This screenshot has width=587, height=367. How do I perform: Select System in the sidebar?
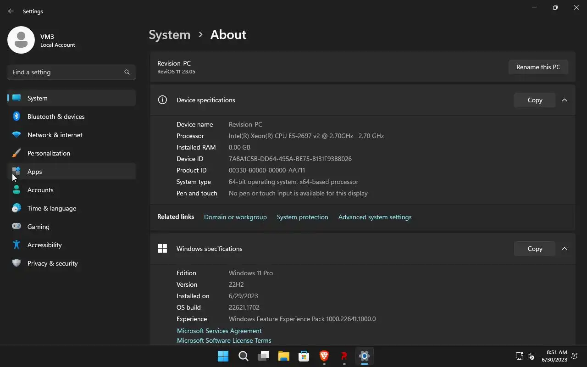coord(72,98)
